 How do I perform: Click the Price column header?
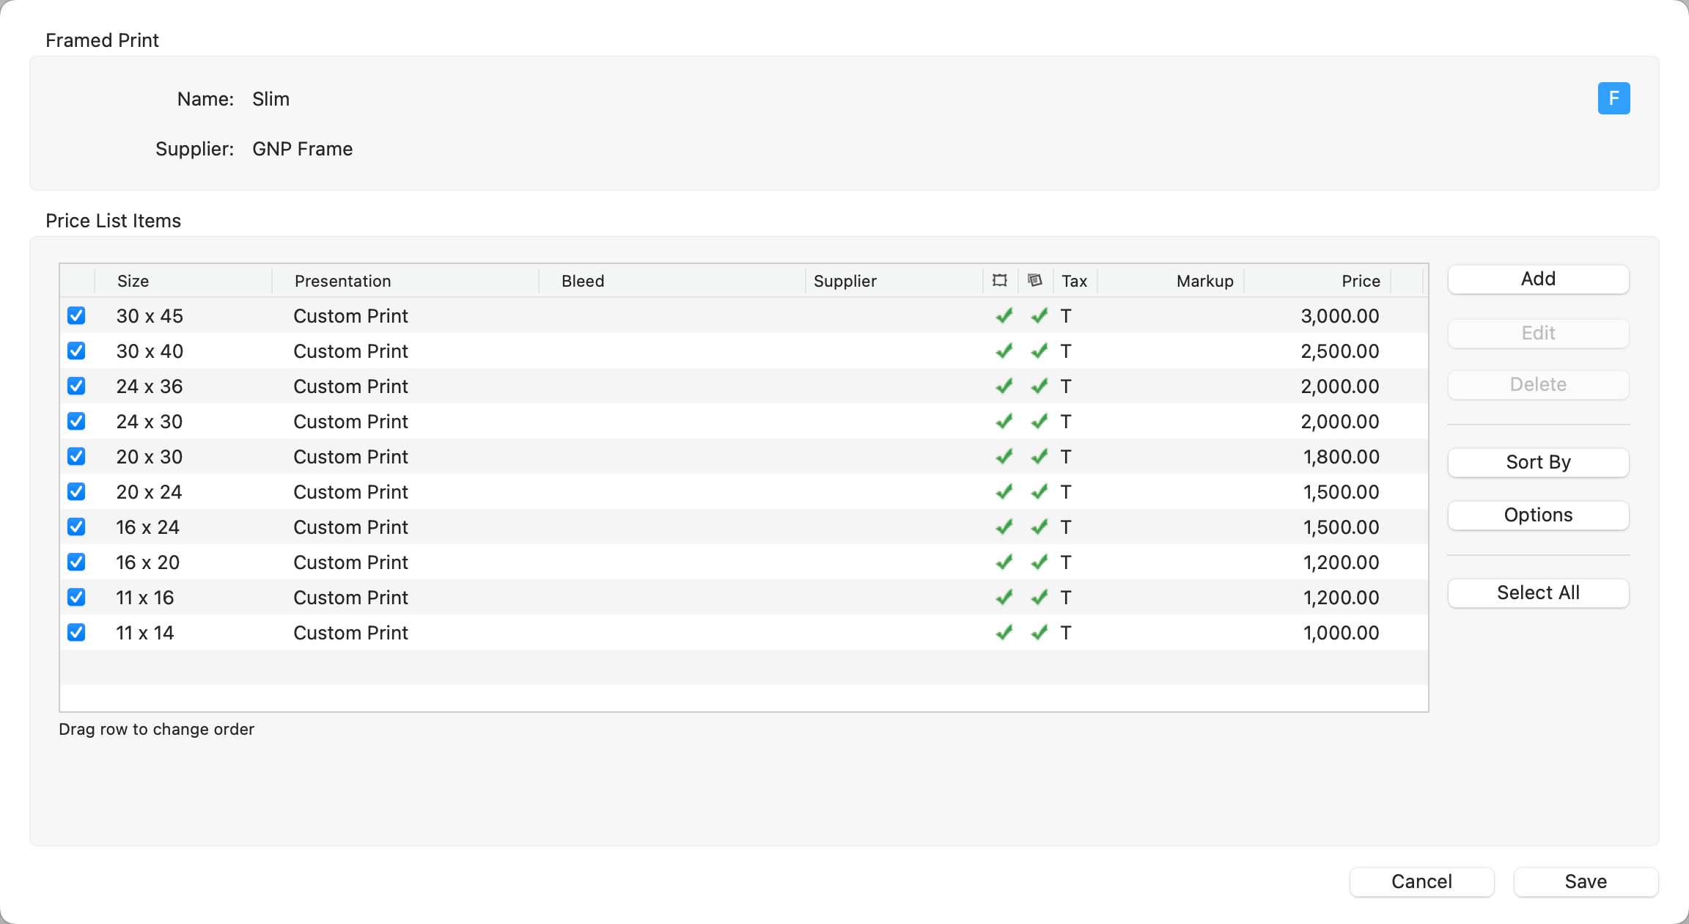(x=1360, y=281)
